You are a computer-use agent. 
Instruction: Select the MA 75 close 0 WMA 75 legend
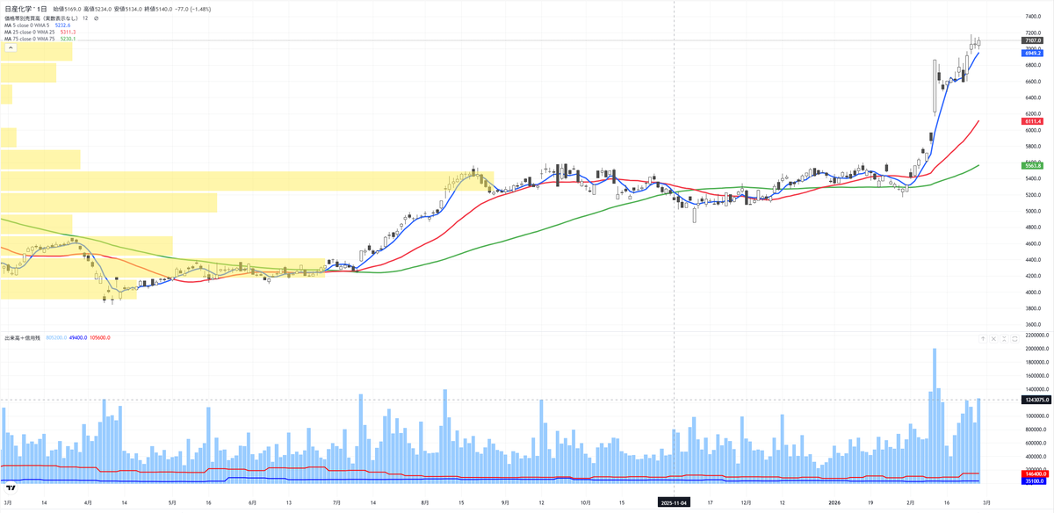(x=30, y=39)
